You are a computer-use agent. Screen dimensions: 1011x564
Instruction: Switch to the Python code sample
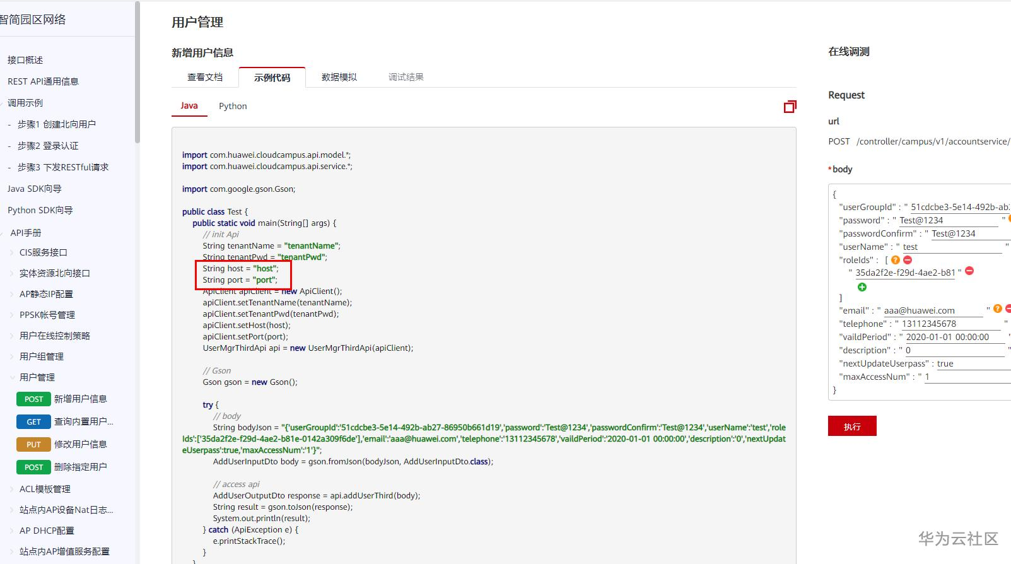point(233,106)
